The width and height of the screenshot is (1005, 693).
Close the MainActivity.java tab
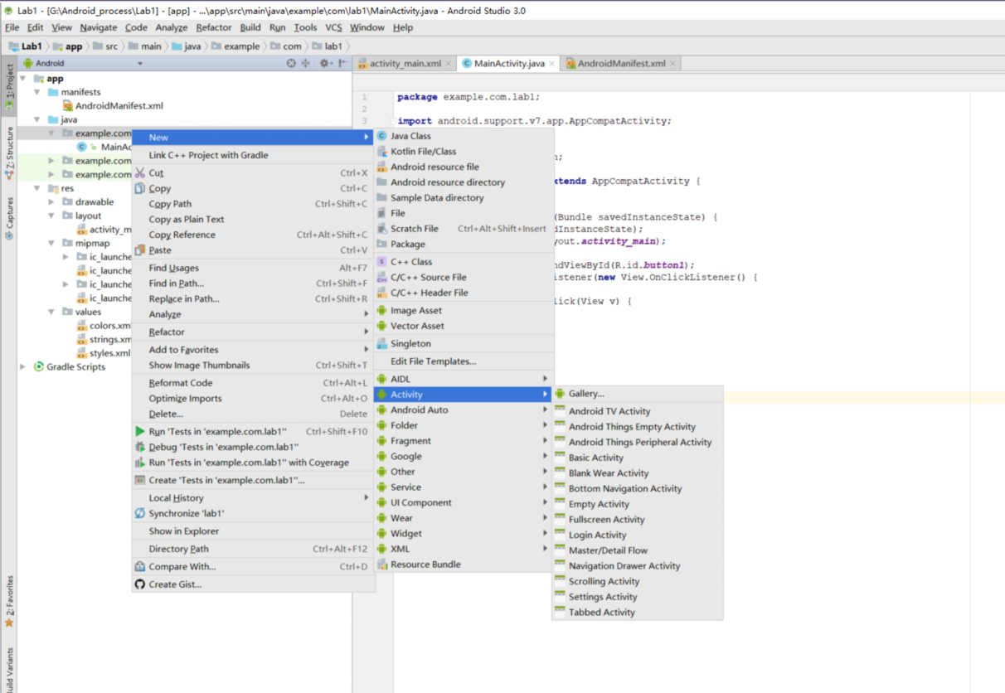552,64
